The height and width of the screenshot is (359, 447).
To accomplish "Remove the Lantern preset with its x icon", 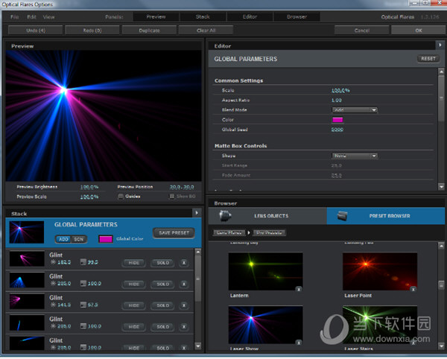I will click(x=299, y=290).
